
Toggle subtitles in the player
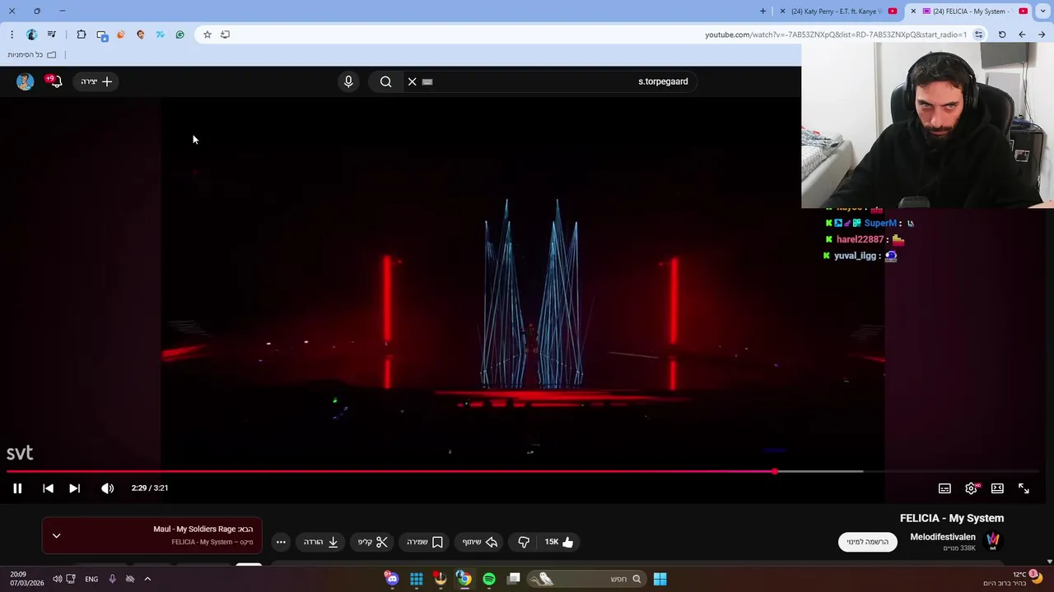point(944,488)
